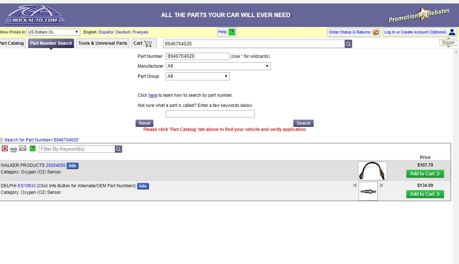Open Order Status & Returns
This screenshot has width=459, height=264.
click(x=354, y=32)
